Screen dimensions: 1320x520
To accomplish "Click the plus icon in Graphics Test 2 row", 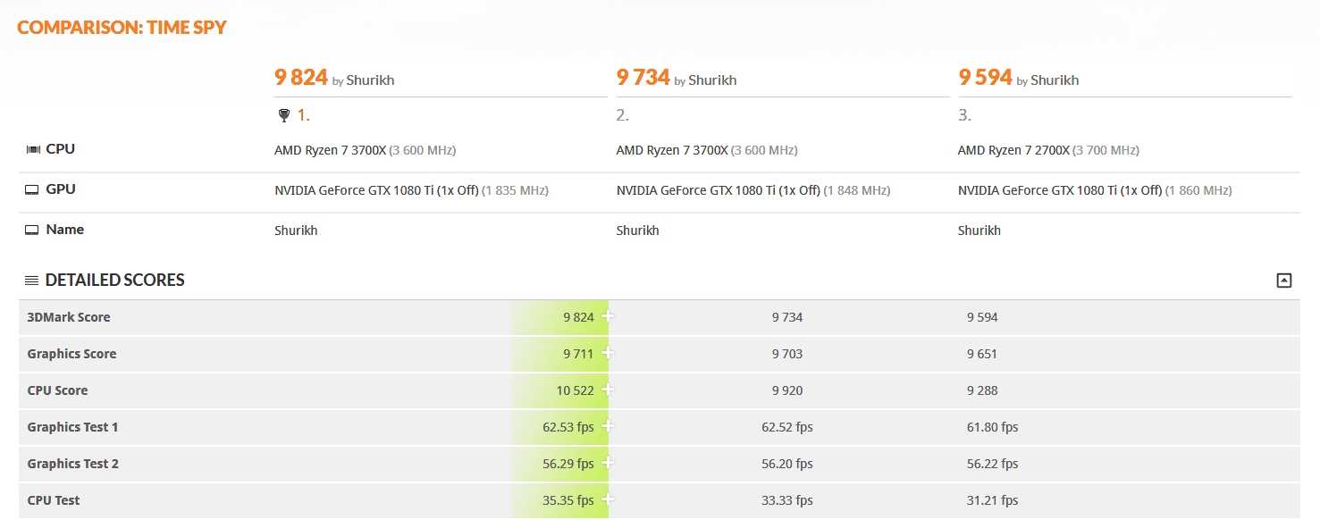I will pos(608,463).
